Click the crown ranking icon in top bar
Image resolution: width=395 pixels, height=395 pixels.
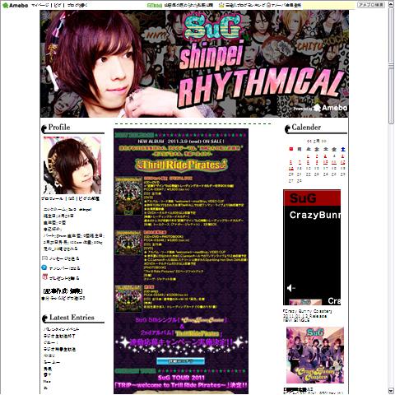tap(221, 5)
